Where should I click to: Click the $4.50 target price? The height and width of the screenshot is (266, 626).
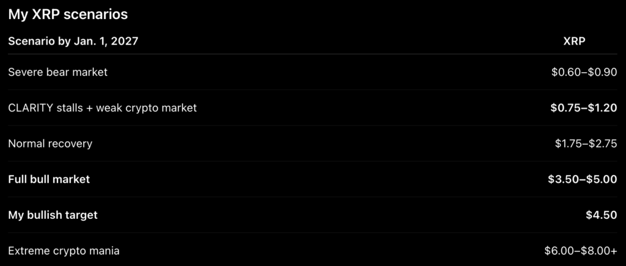point(602,215)
